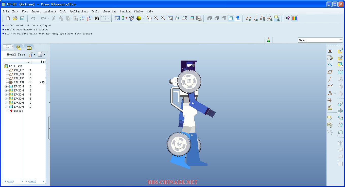
Task: Click the Regenerate model icon
Action: pos(82,18)
